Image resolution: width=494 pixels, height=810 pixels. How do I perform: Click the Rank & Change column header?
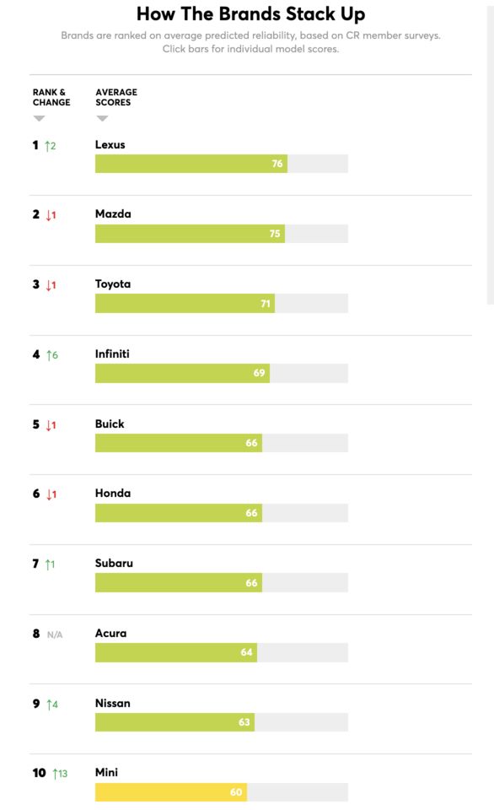click(51, 97)
